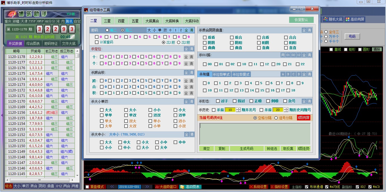Click inside the generated numbers text area
386x192 pixels.
click(x=255, y=134)
